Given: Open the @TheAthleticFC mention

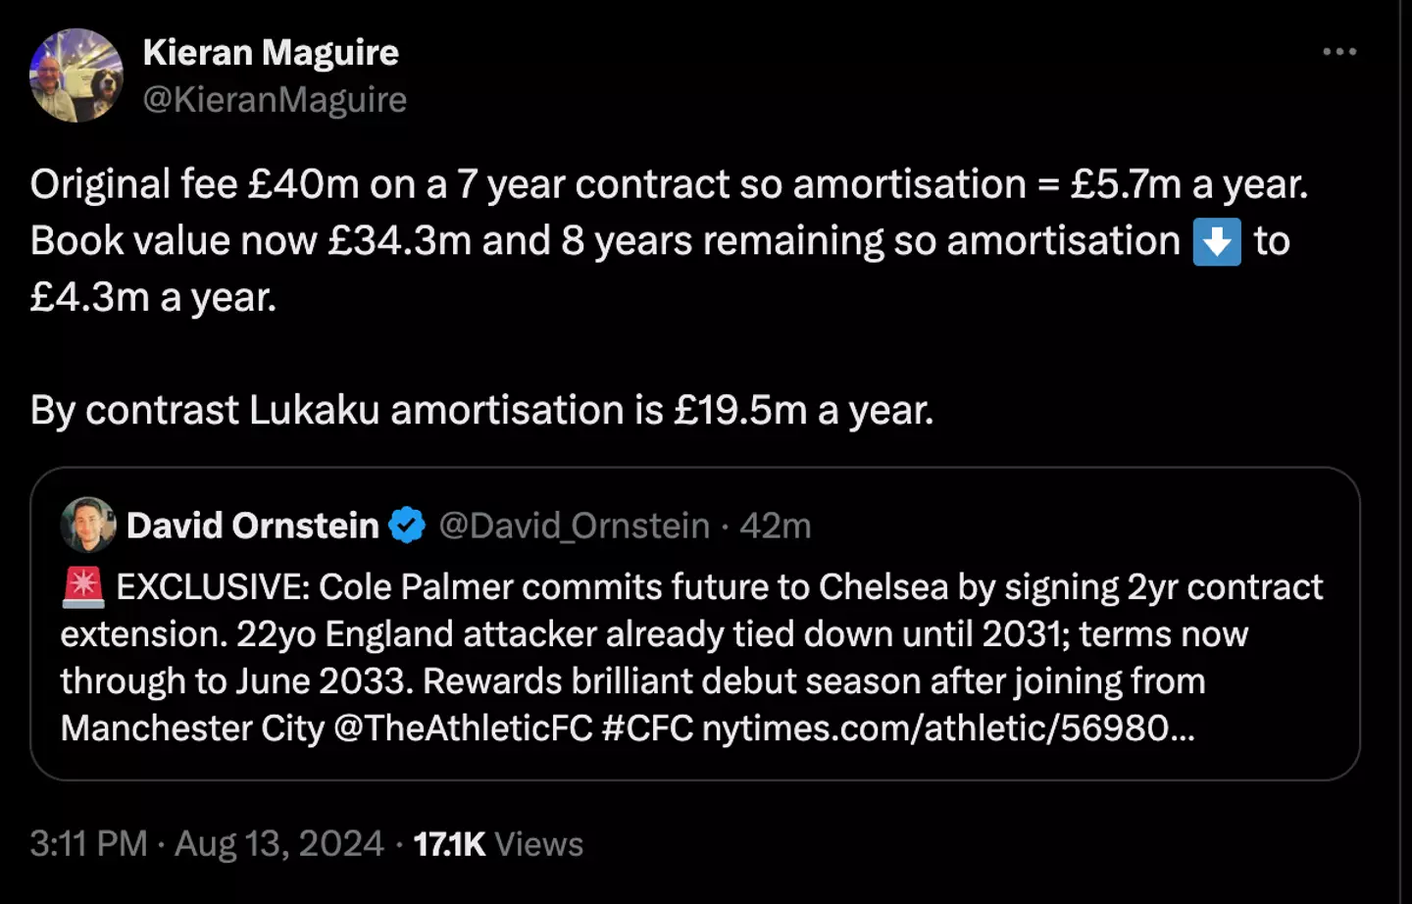Looking at the screenshot, I should (x=463, y=728).
